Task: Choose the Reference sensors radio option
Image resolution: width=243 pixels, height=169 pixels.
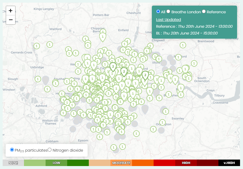Action: 204,12
